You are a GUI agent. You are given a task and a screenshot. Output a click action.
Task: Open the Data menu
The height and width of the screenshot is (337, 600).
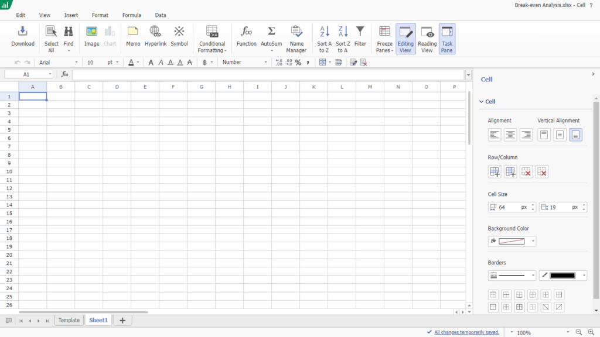[161, 15]
